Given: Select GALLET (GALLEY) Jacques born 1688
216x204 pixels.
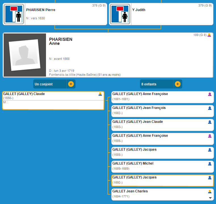Looking at the screenshot, I should pos(159,152).
